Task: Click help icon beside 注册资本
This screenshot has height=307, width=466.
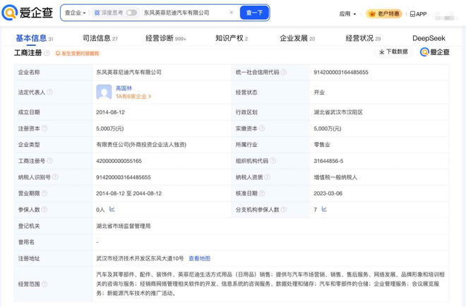Action: (44, 128)
